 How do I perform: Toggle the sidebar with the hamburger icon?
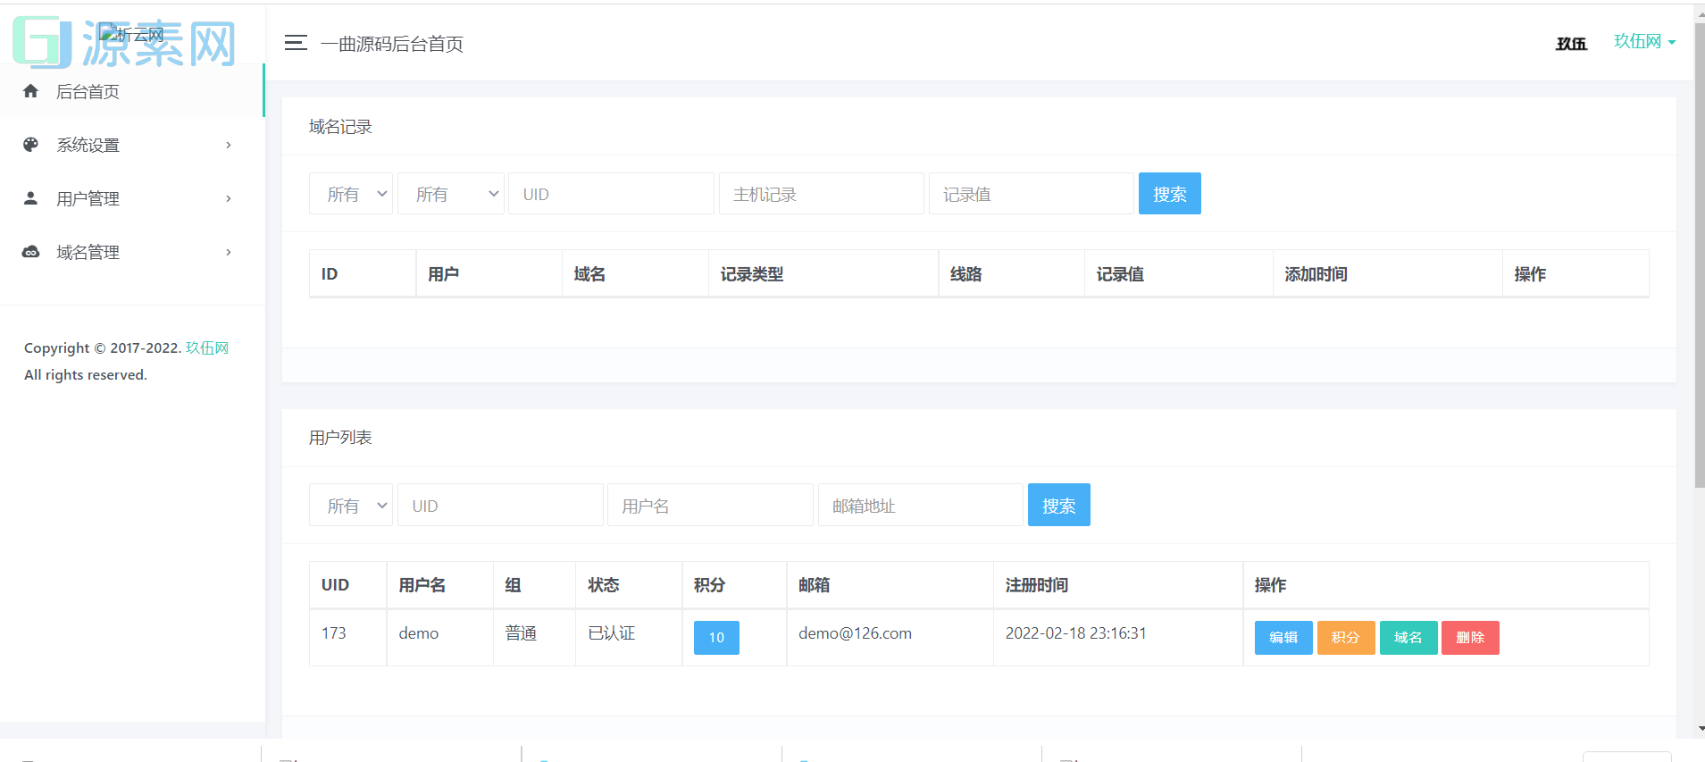click(296, 43)
